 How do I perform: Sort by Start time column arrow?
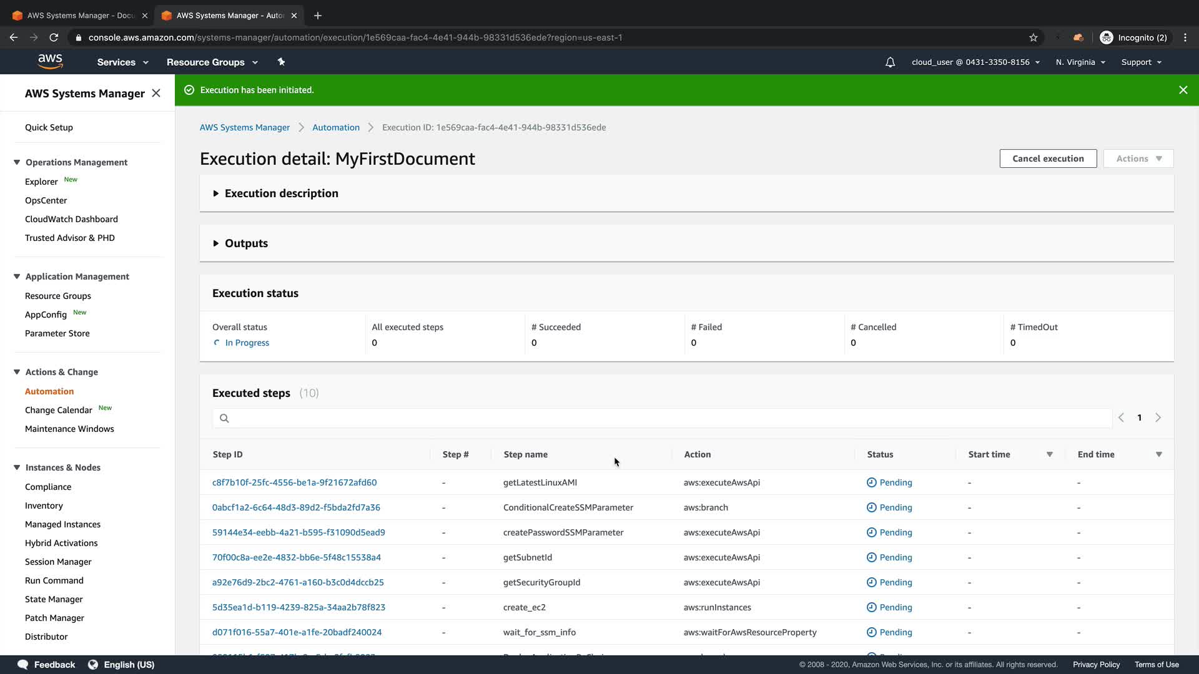[x=1049, y=454]
